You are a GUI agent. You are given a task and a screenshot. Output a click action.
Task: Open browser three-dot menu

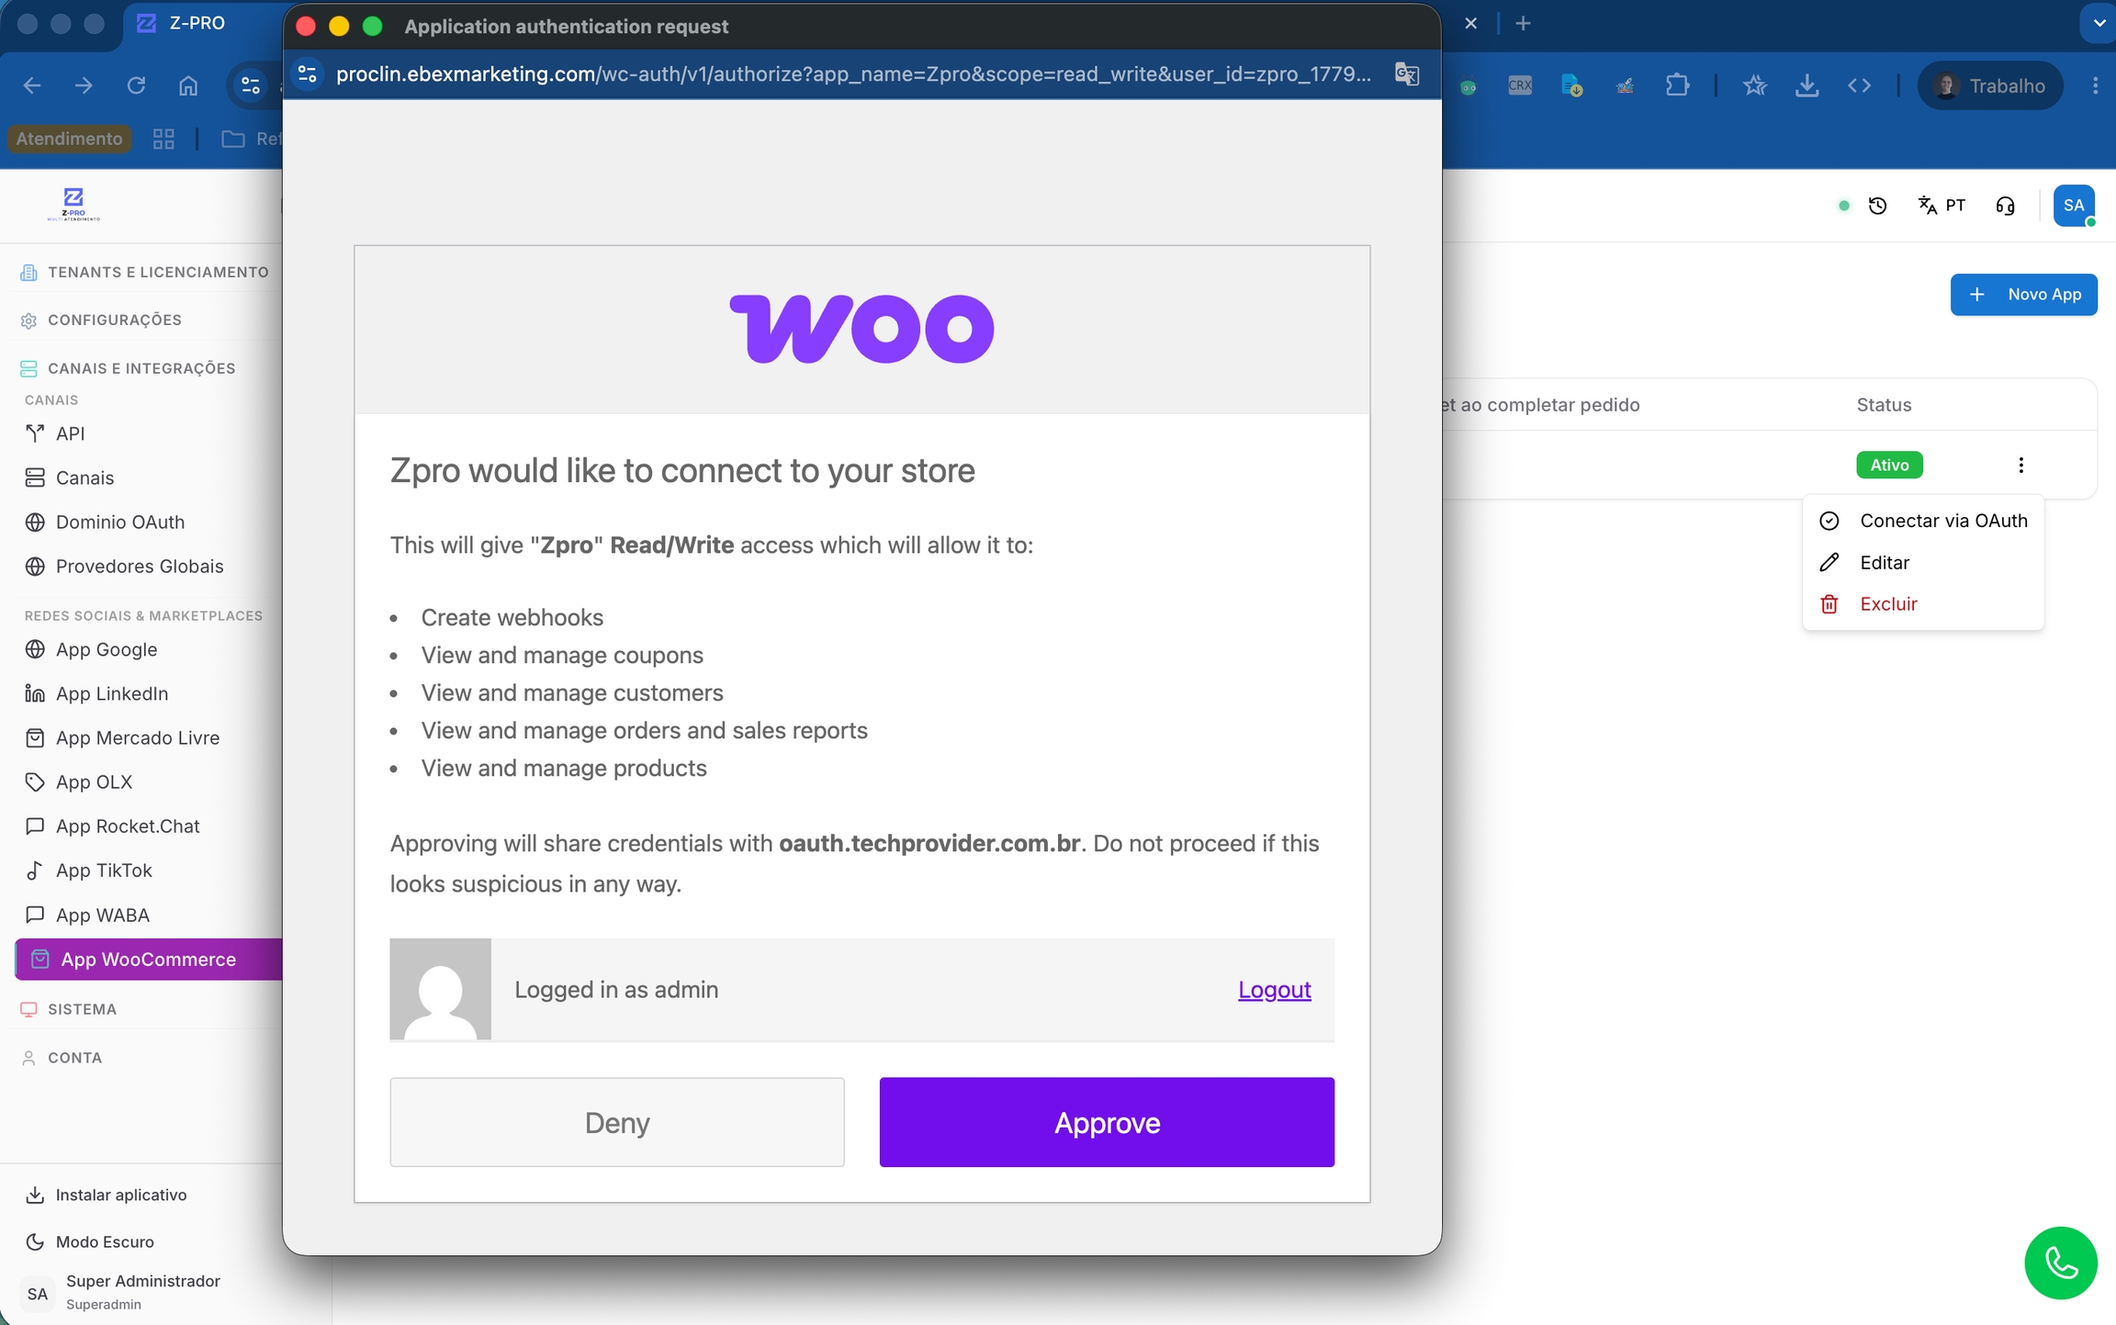click(x=2095, y=85)
